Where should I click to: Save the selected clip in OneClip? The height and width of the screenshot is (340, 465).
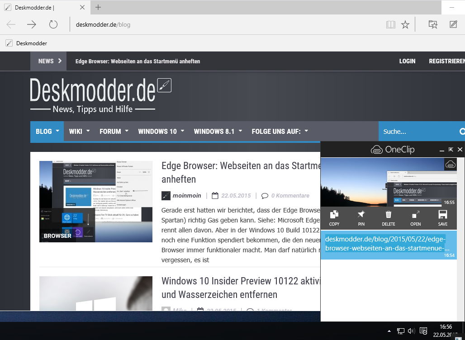pos(443,218)
